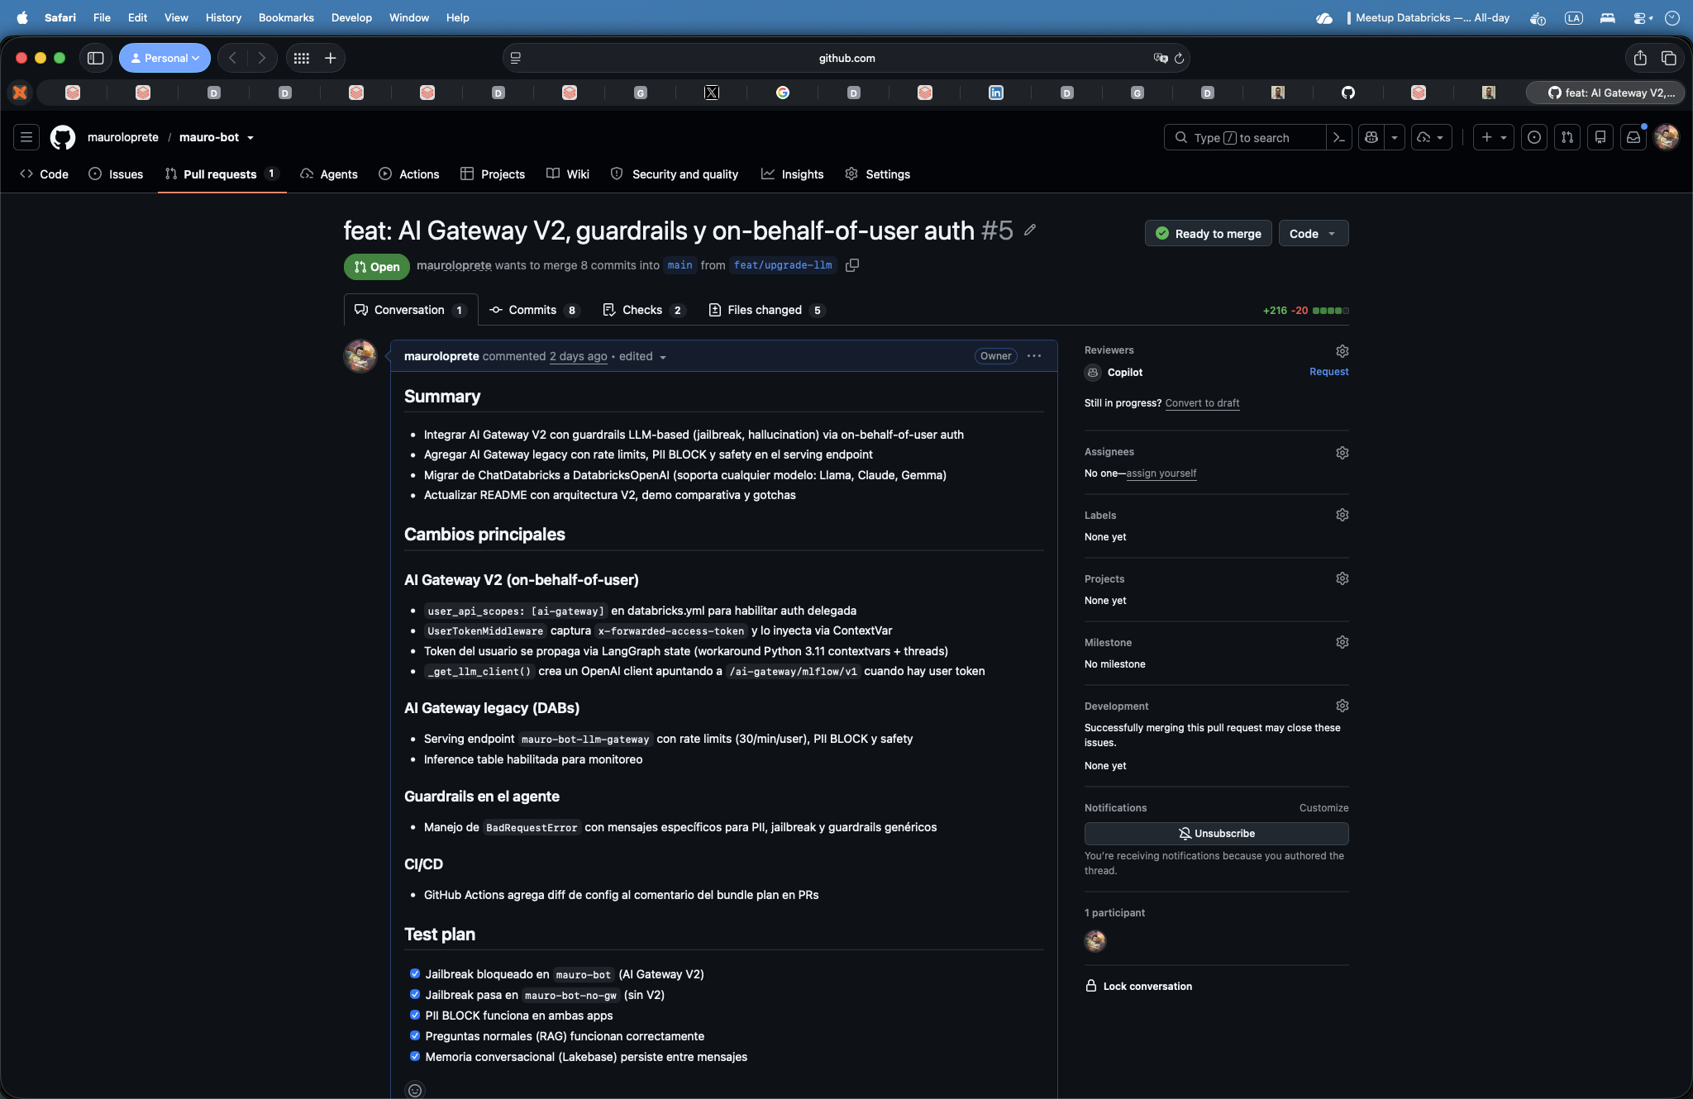1693x1099 pixels.
Task: Toggle 'Preguntas normales (RAG)' checkbox
Action: 415,1035
